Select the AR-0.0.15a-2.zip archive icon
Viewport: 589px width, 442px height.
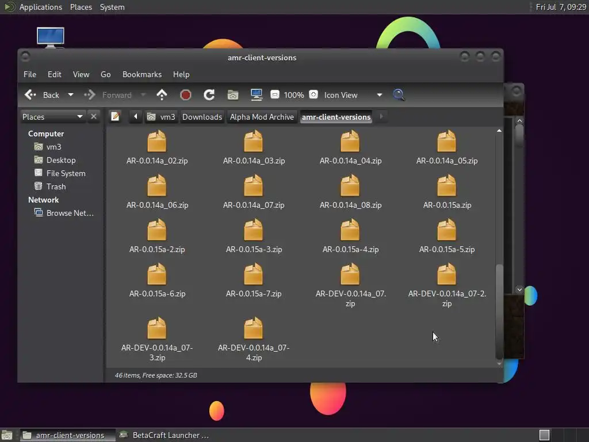click(x=156, y=230)
